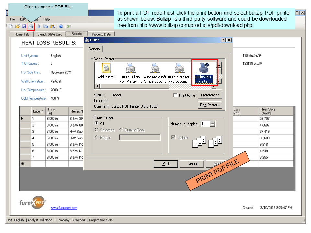311x233 pixels.
Task: Choose the Selection radio button
Action: [97, 130]
